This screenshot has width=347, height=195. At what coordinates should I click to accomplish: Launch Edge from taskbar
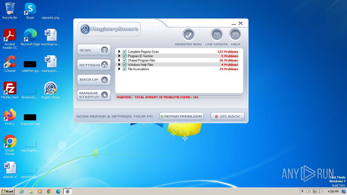pos(58,191)
